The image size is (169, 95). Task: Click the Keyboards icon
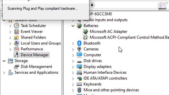click(79, 84)
